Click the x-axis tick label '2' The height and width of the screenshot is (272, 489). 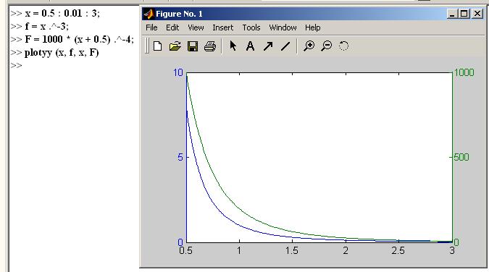coord(346,250)
